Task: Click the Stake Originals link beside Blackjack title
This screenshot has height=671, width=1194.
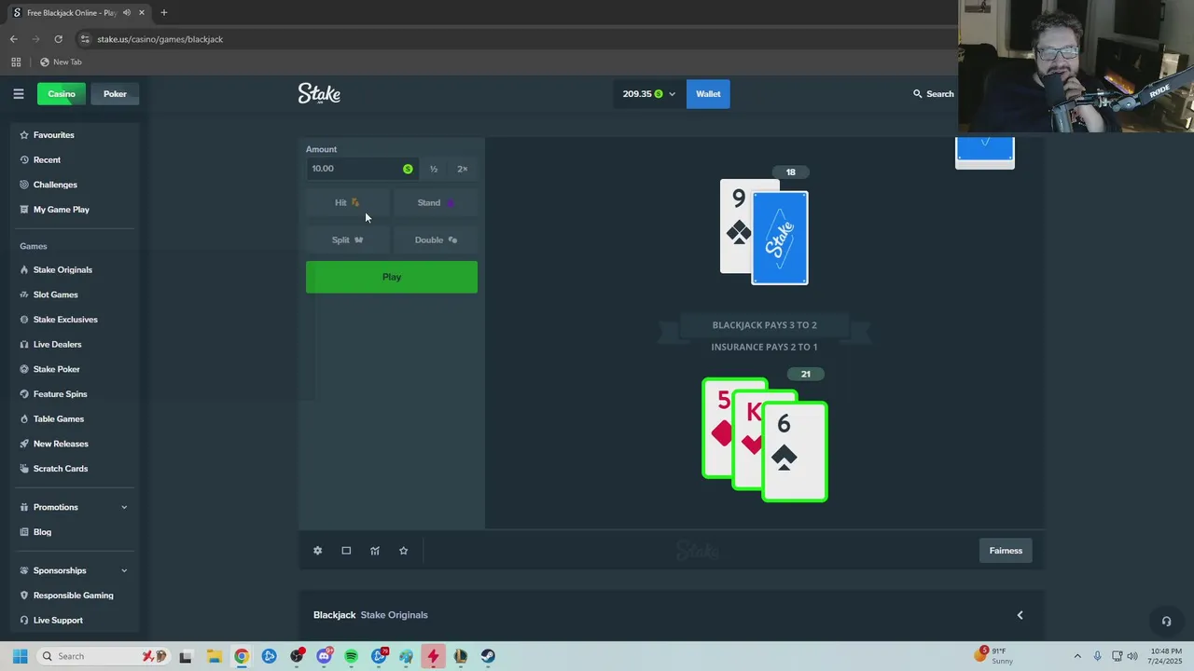Action: tap(394, 615)
